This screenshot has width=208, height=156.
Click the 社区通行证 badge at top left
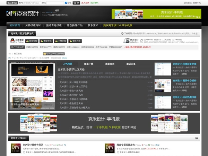[12, 3]
